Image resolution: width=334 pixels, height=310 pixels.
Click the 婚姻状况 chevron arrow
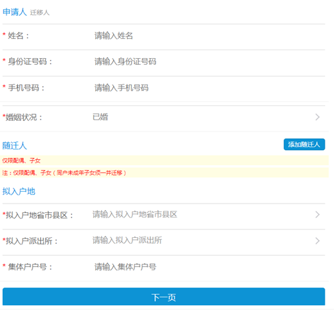(317, 117)
